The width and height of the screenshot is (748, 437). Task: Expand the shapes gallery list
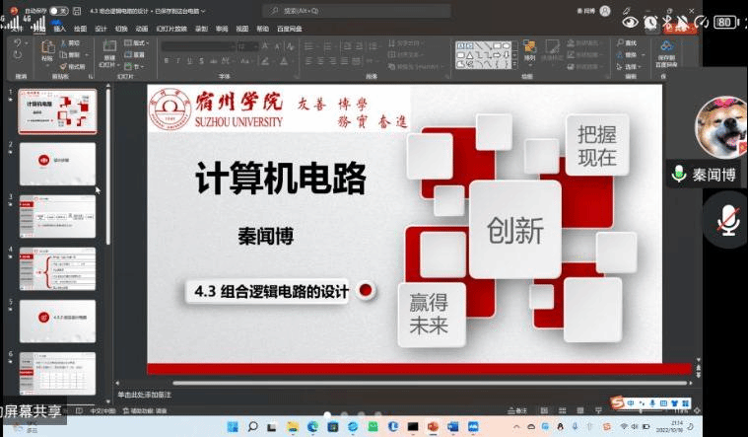tap(512, 66)
